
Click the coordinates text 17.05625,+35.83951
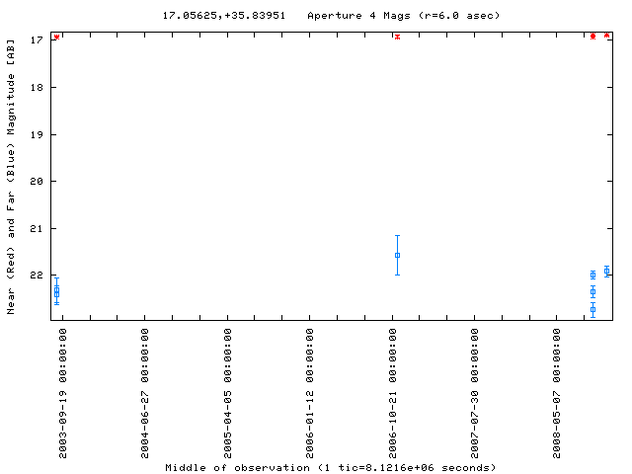pos(224,16)
